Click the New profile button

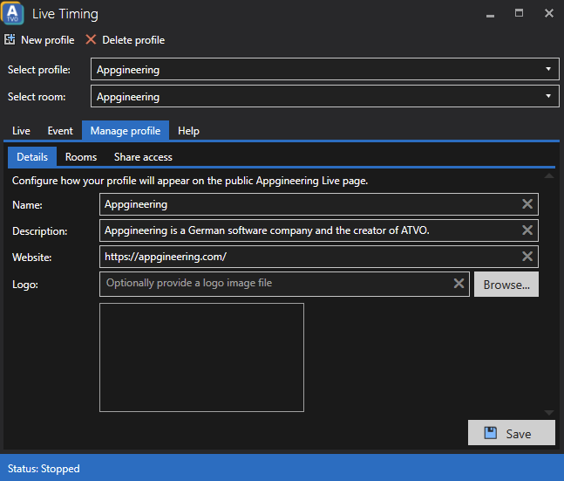click(x=39, y=39)
